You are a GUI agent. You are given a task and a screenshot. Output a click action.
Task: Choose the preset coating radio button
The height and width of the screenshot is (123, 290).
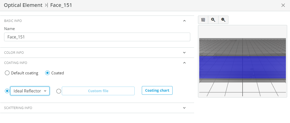pyautogui.click(x=7, y=91)
